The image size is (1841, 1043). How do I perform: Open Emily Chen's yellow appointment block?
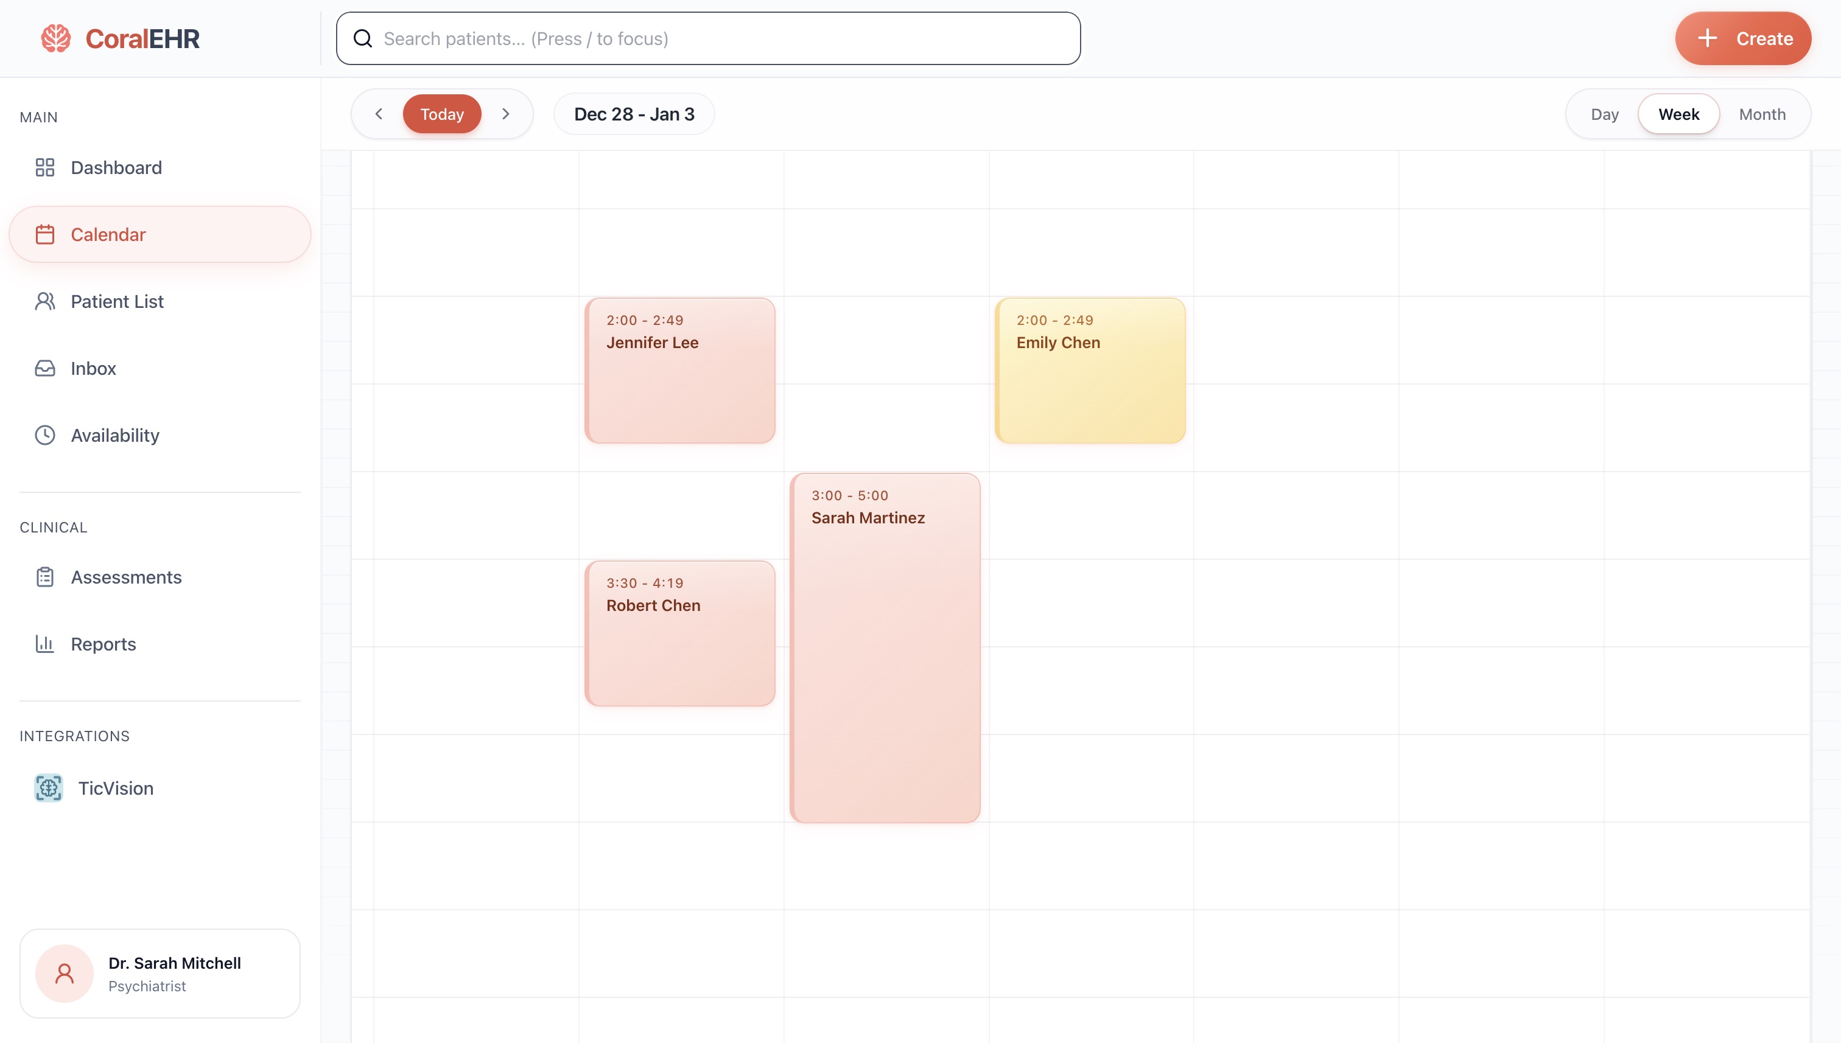coord(1090,371)
